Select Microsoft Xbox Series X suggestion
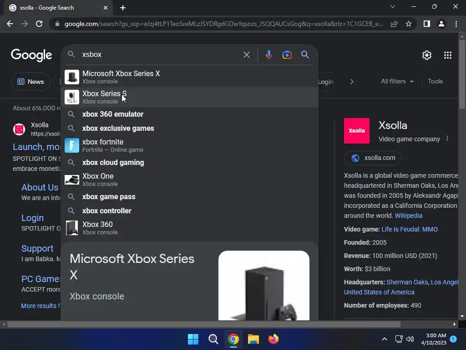The width and height of the screenshot is (466, 350). pos(190,77)
